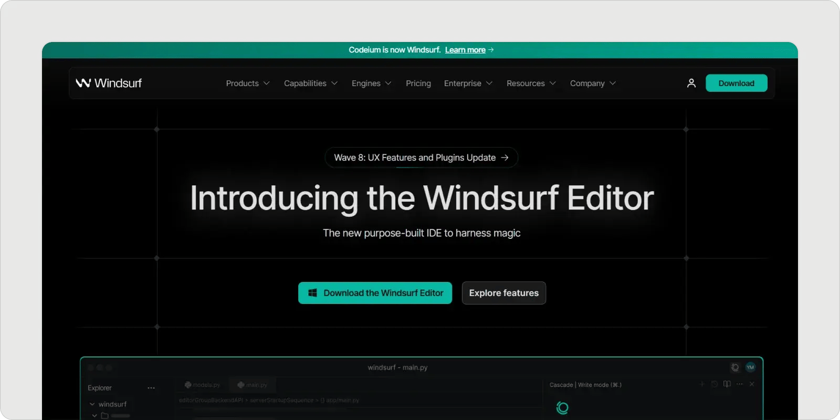Click the Codeium is now Windsurf text
Image resolution: width=840 pixels, height=420 pixels.
point(394,50)
